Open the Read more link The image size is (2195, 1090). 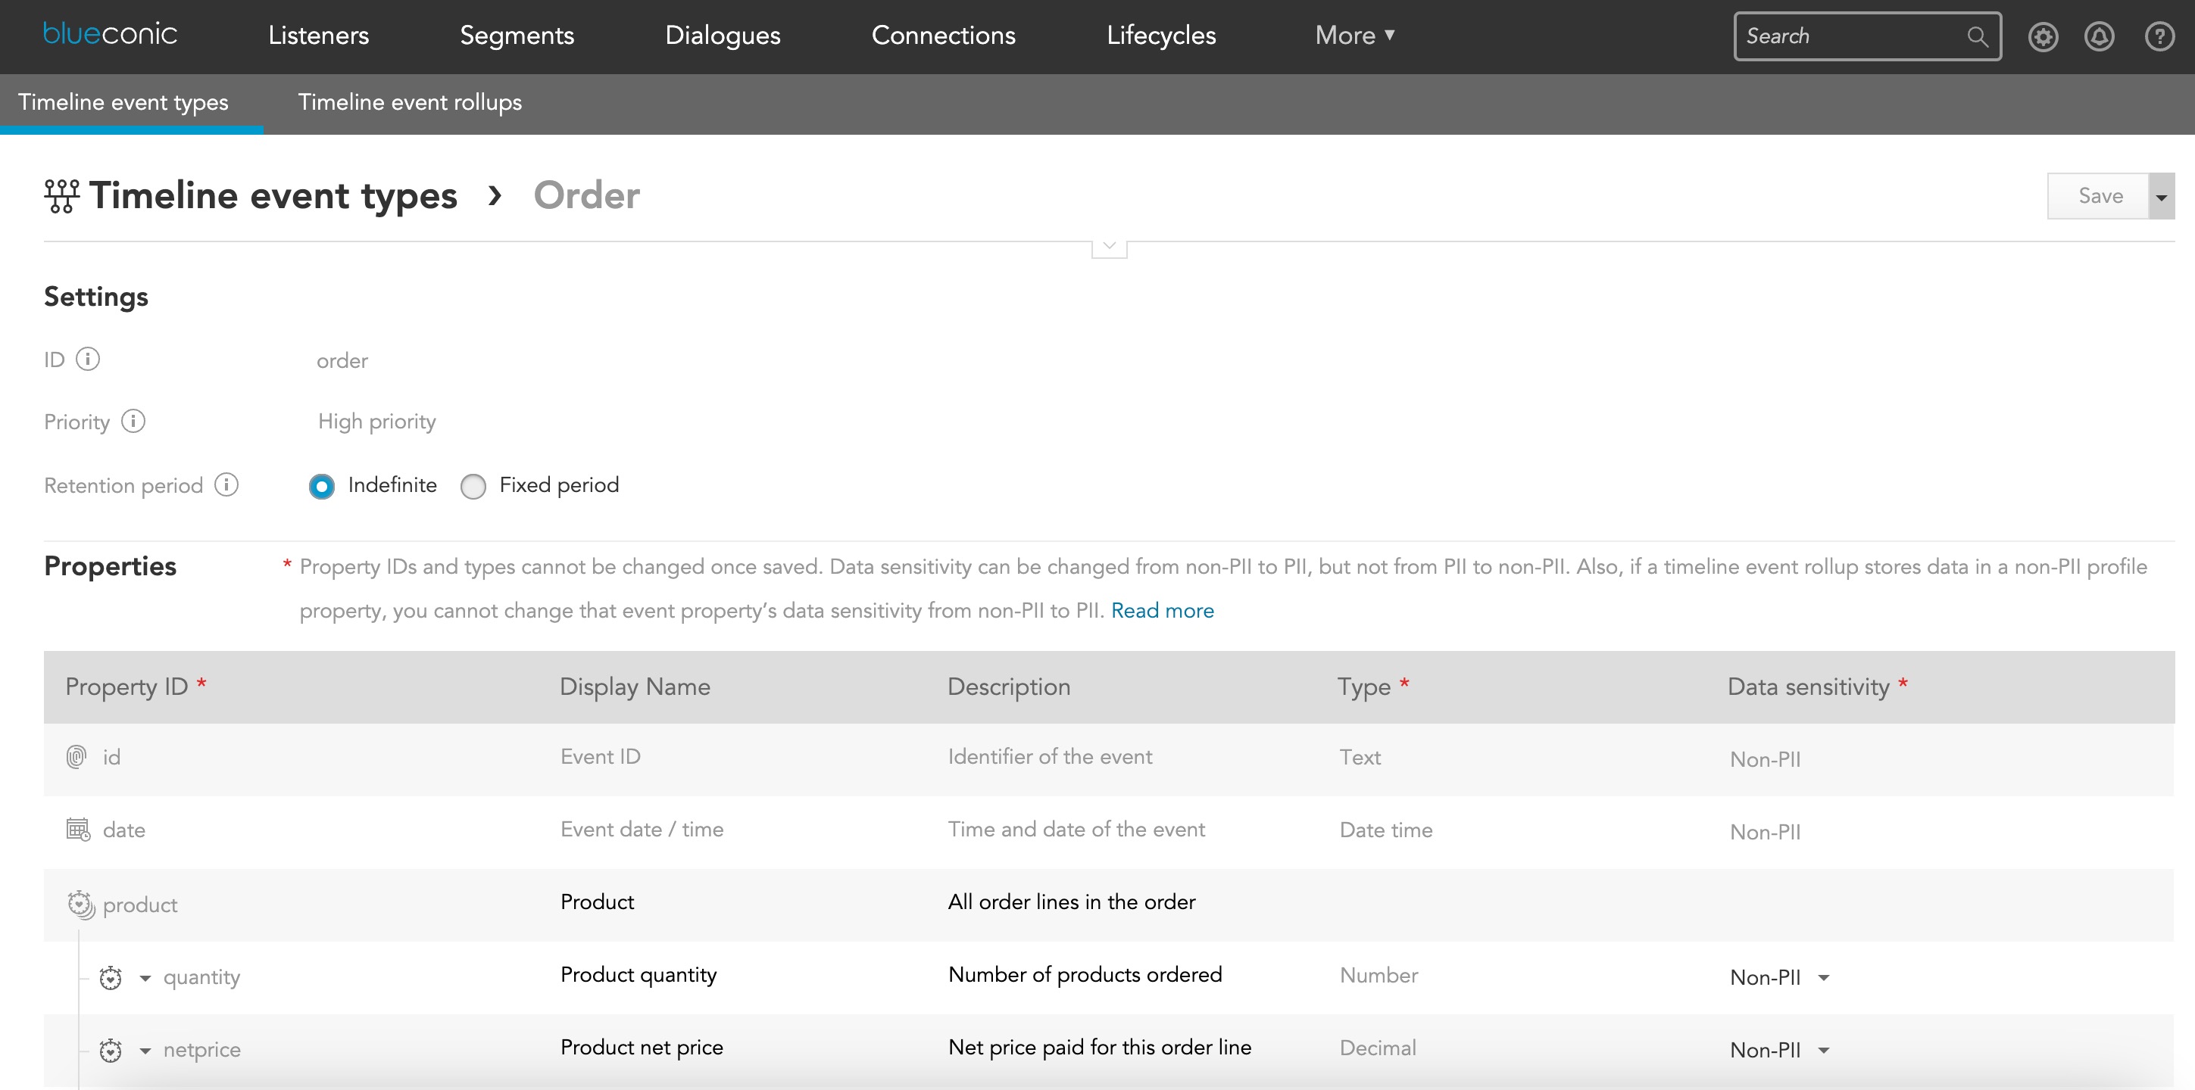click(x=1162, y=611)
